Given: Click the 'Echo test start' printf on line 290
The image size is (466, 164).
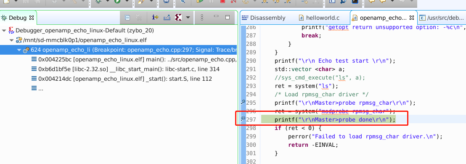Looking at the screenshot, I should point(335,61).
